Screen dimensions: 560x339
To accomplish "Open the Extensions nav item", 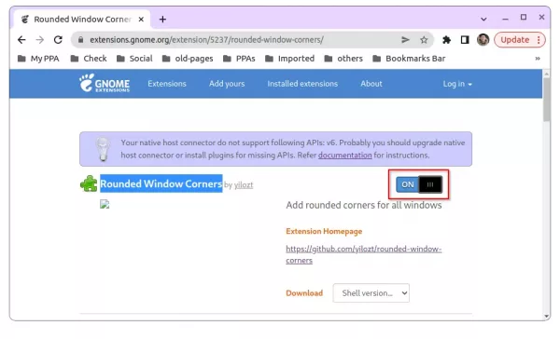I will (x=167, y=84).
